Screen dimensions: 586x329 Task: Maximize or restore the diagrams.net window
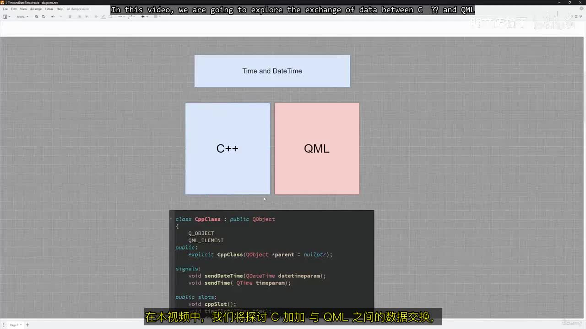pos(569,2)
